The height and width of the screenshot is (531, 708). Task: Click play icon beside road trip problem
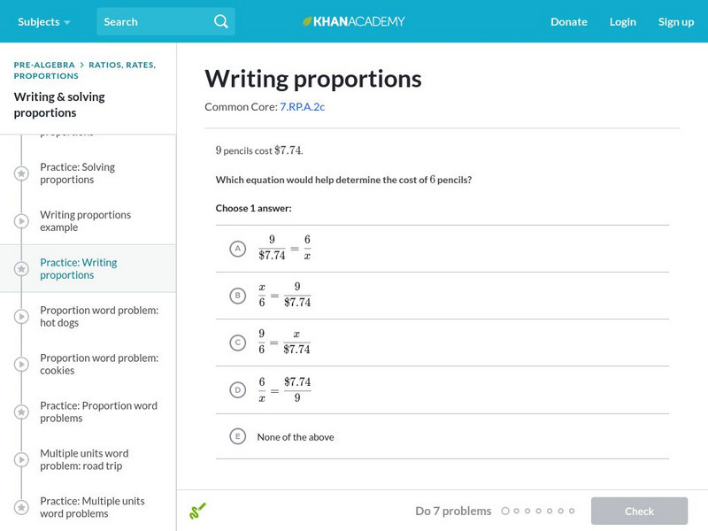[x=21, y=460]
